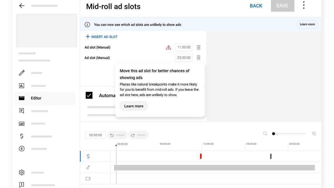Open the send feedback icon

22,185
